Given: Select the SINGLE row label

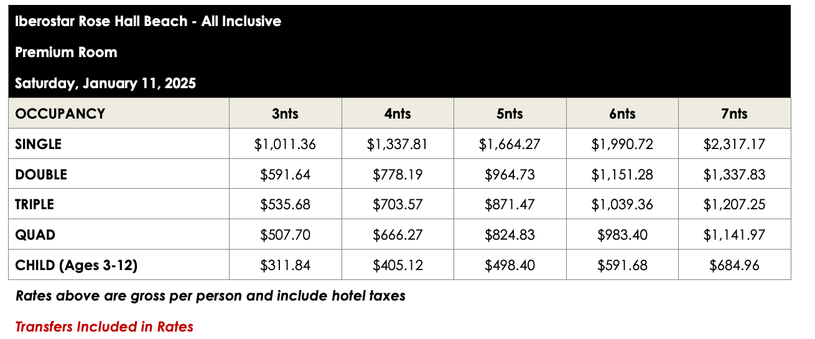Looking at the screenshot, I should [39, 144].
